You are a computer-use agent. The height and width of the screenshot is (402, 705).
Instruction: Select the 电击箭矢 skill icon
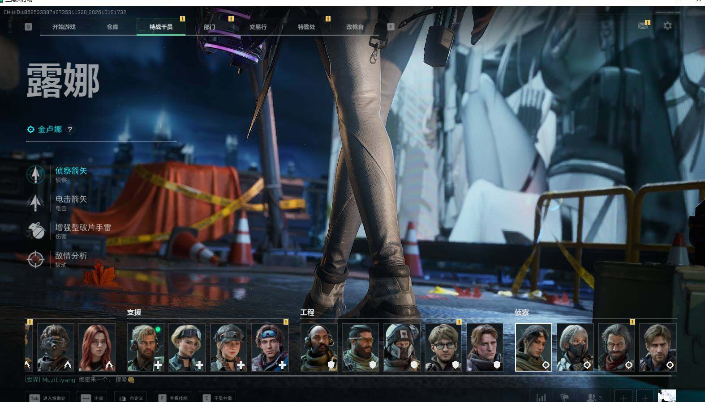[35, 203]
